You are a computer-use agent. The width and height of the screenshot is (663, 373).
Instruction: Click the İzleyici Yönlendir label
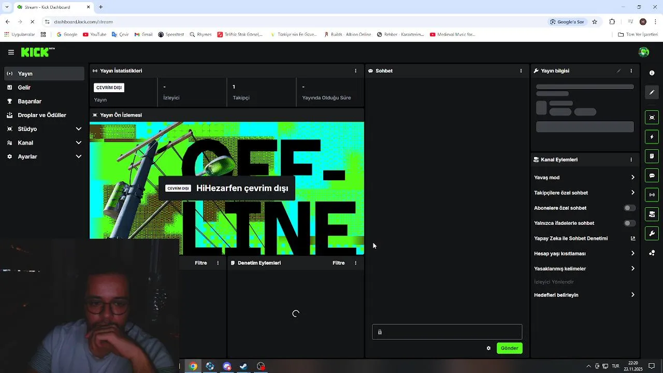coord(554,282)
